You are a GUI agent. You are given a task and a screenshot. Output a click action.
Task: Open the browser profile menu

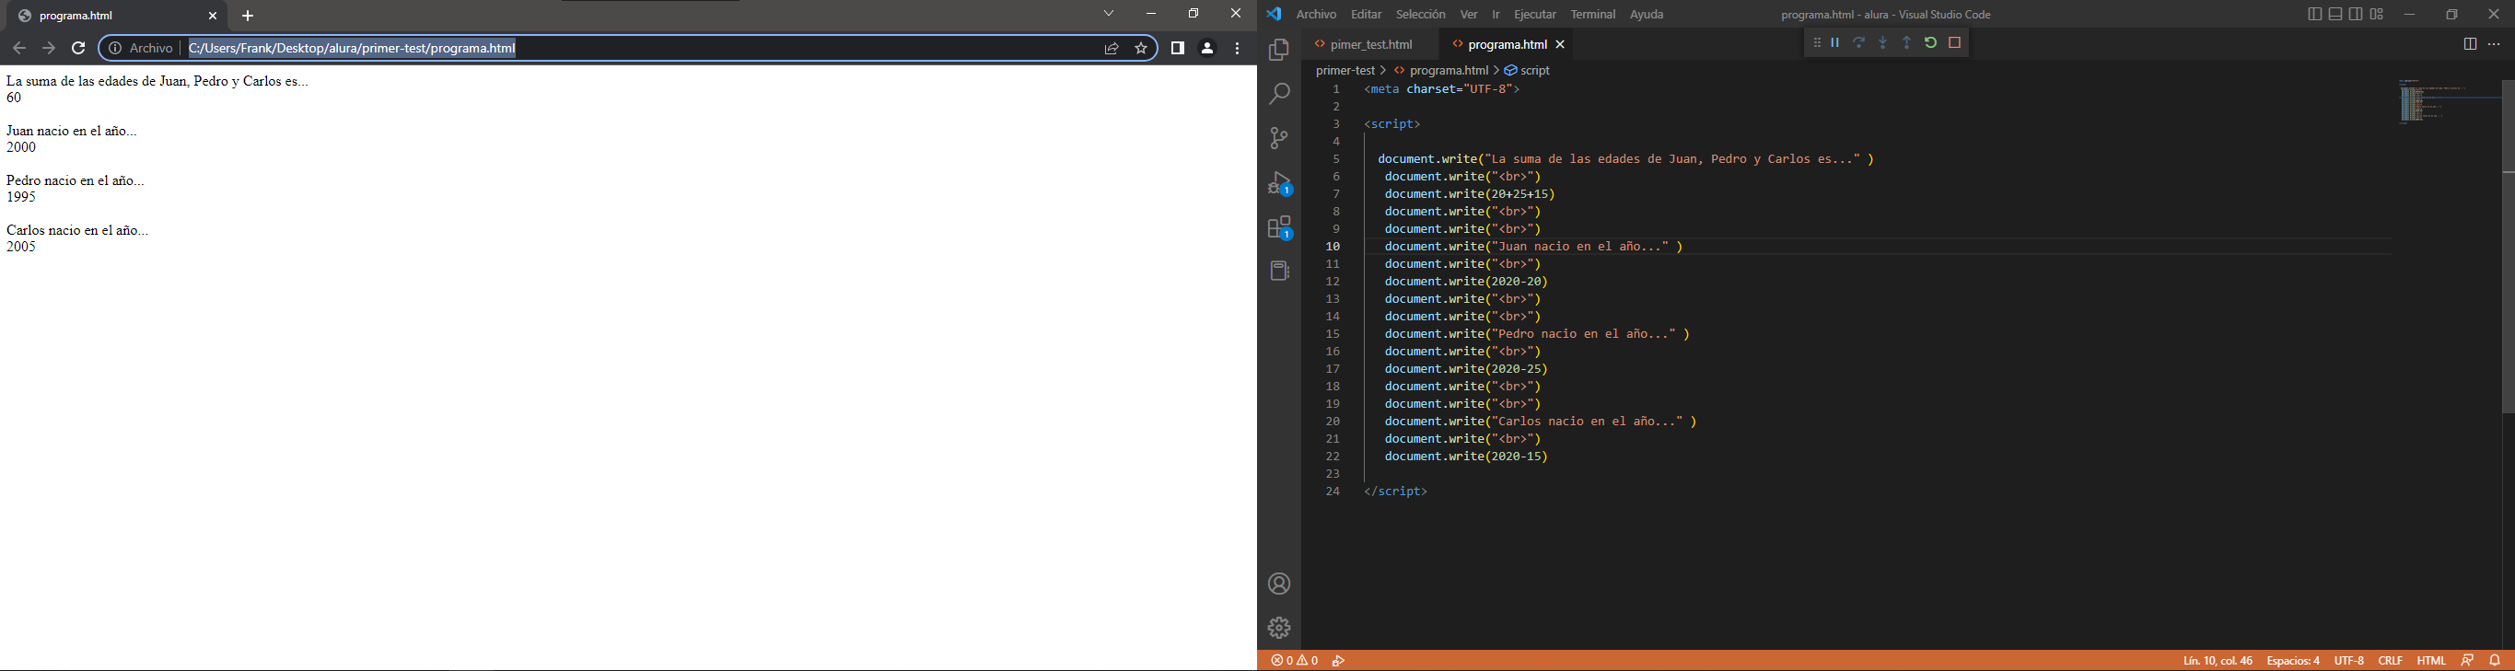(1207, 49)
